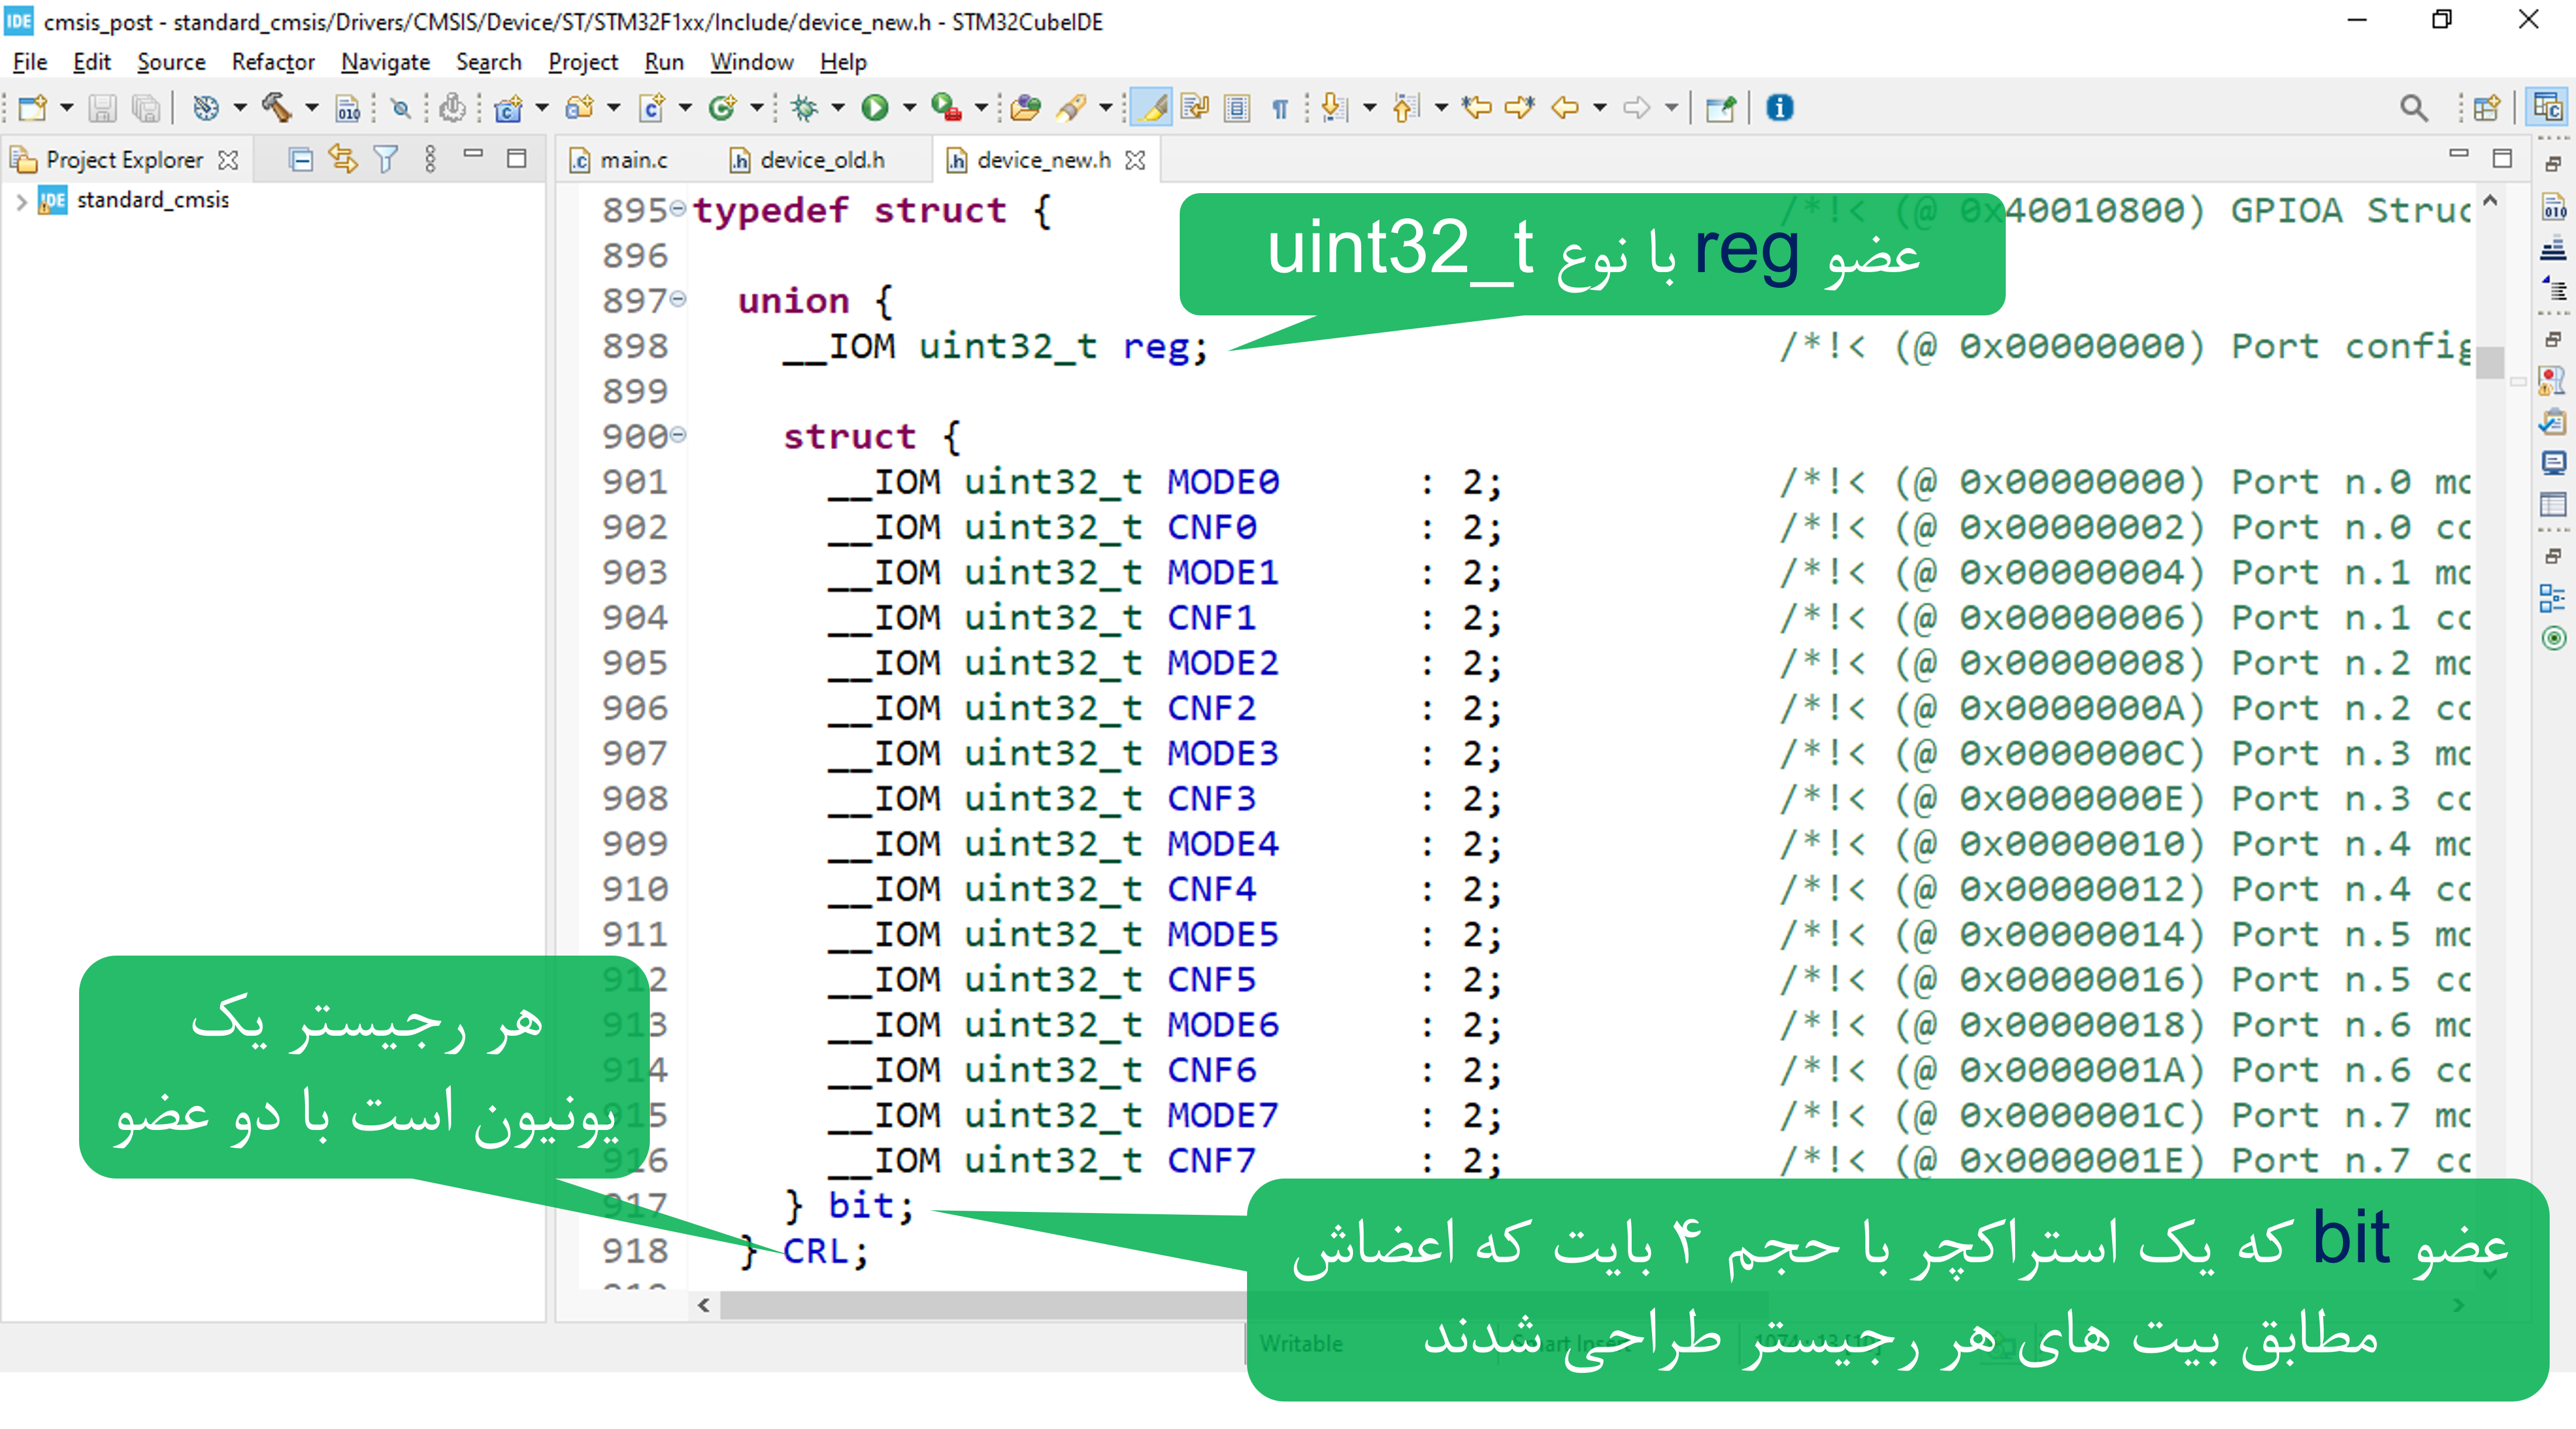Open the Next Annotation dropdown arrow

point(1369,108)
